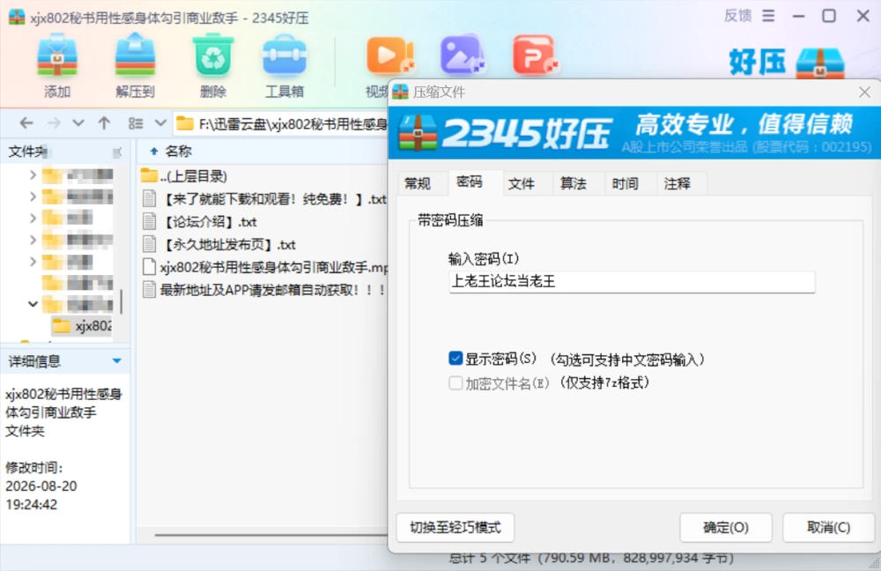Click the 删除 (Delete) recycle icon
Image resolution: width=881 pixels, height=571 pixels.
click(x=213, y=55)
